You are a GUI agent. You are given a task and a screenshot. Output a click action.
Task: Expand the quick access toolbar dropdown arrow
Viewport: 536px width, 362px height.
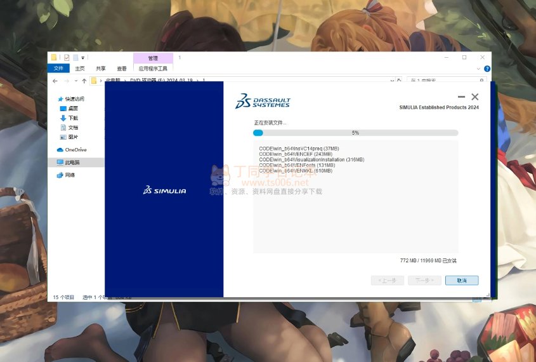point(82,58)
